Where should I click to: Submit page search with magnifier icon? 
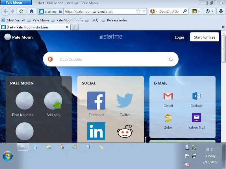pos(171,59)
